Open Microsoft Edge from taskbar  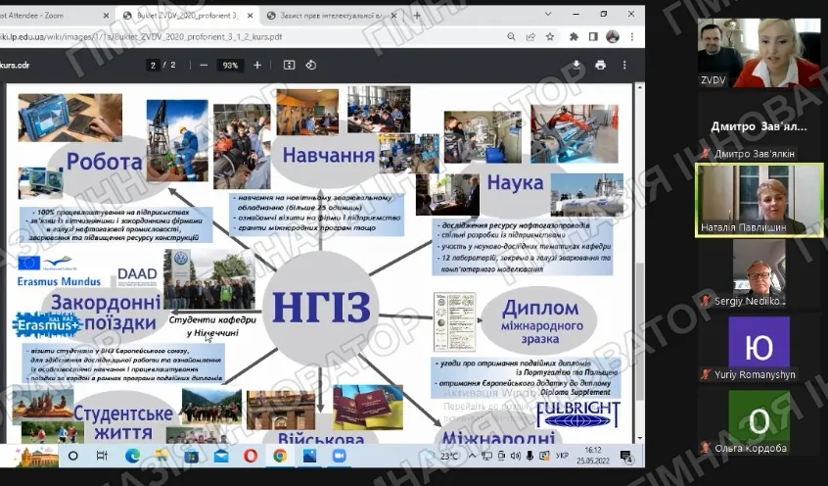point(132,456)
